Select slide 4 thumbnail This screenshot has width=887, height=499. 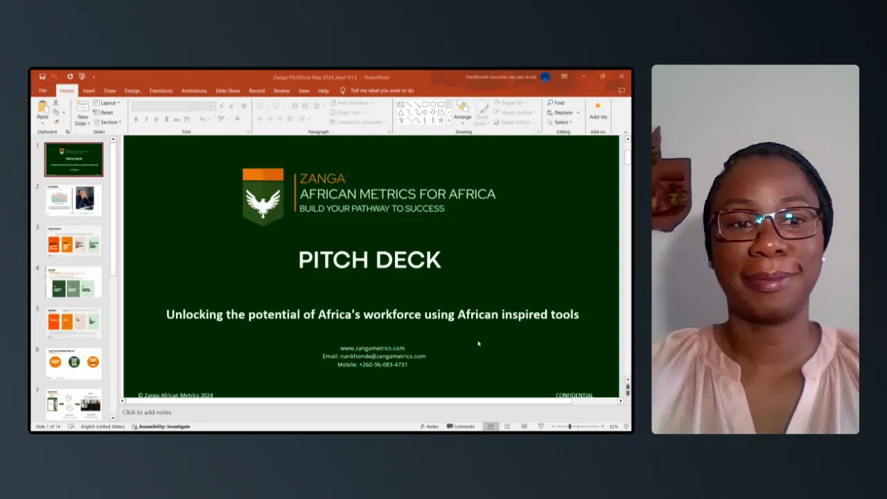pos(74,282)
